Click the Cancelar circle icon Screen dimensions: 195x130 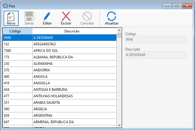87,16
